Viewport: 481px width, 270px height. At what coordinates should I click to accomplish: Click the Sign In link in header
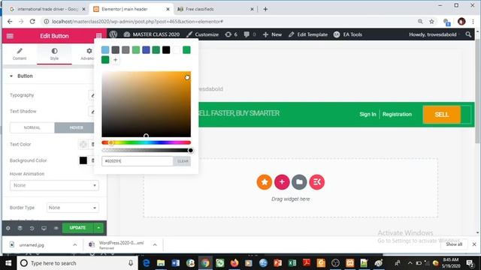click(368, 114)
